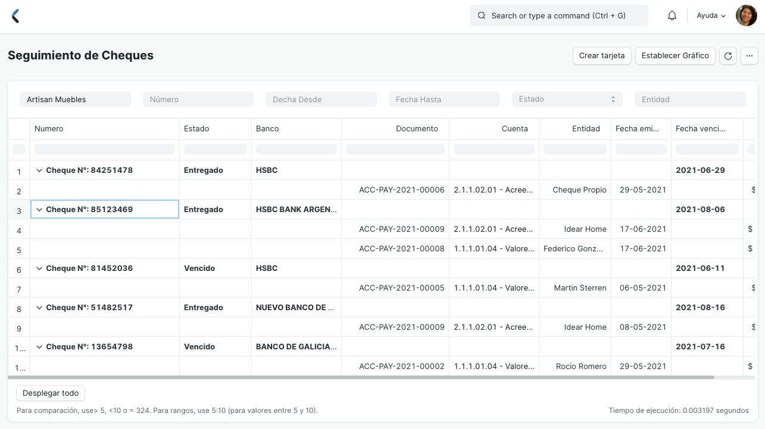The height and width of the screenshot is (429, 765).
Task: Click the Banco column header
Action: (296, 129)
